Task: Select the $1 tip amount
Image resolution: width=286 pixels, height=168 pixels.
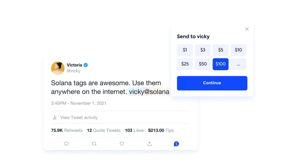Action: pos(185,50)
